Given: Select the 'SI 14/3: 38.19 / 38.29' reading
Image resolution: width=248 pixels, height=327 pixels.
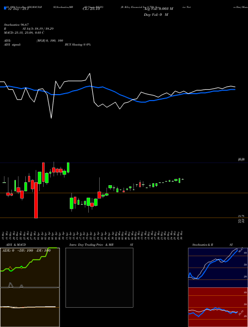Looking at the screenshot, I should [x=38, y=29].
